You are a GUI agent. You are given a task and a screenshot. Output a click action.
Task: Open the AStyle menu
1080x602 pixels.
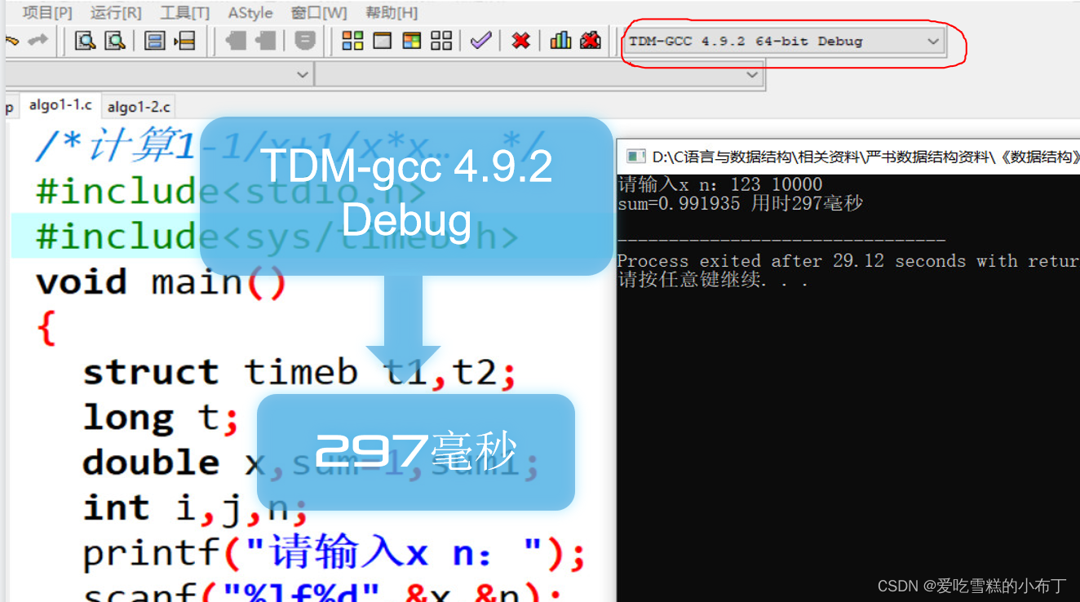pos(250,12)
